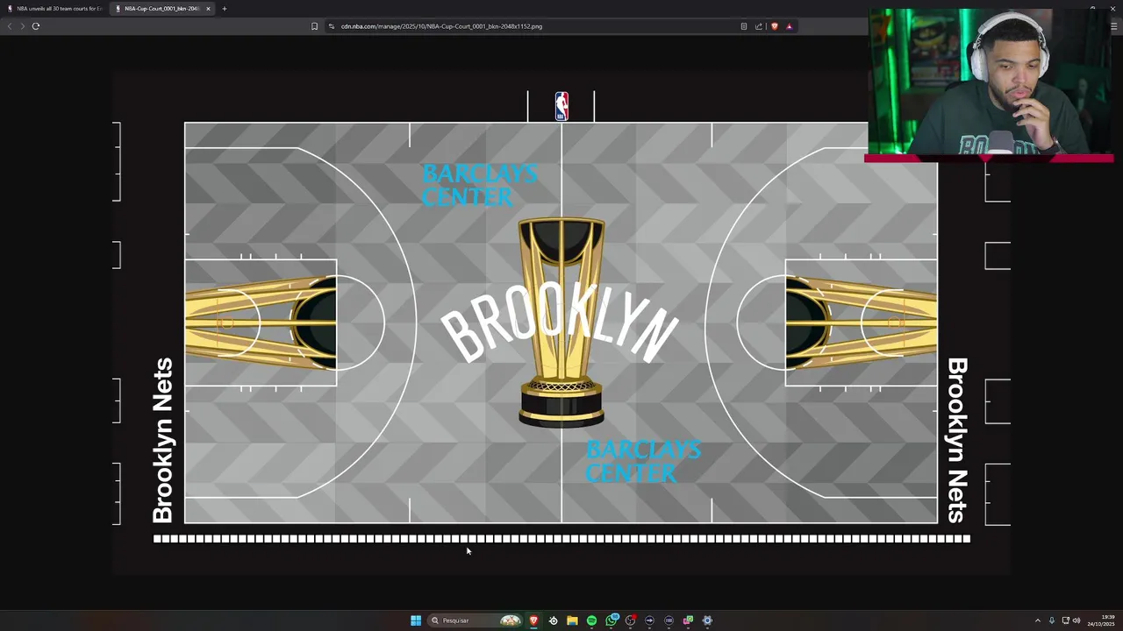Open the taskbar app with red notification dot
1123x631 pixels.
(x=630, y=620)
